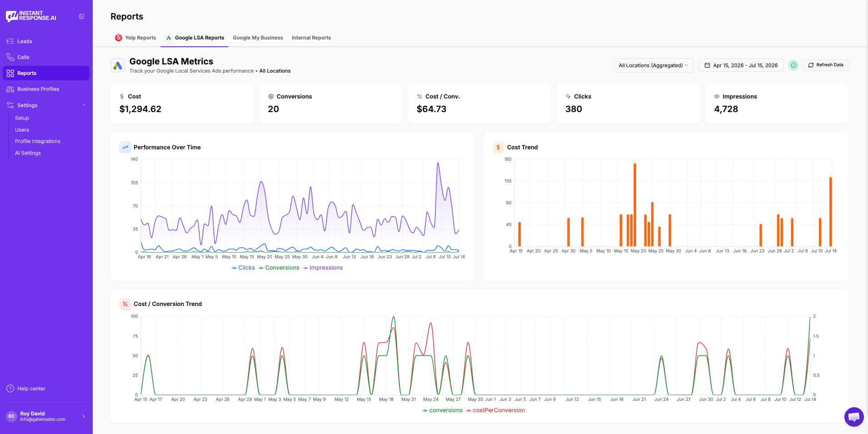Click the Instant Response.AI logo

(31, 16)
